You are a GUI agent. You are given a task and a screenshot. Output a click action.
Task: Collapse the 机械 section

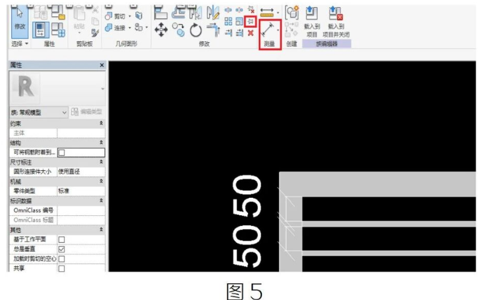point(101,181)
